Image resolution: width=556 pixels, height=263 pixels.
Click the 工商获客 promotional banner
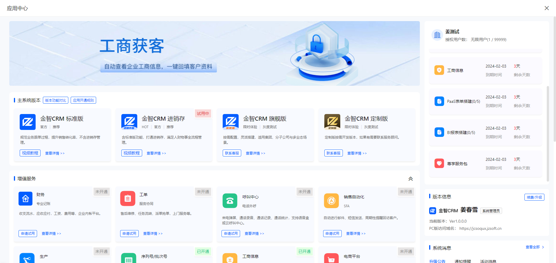pos(214,53)
